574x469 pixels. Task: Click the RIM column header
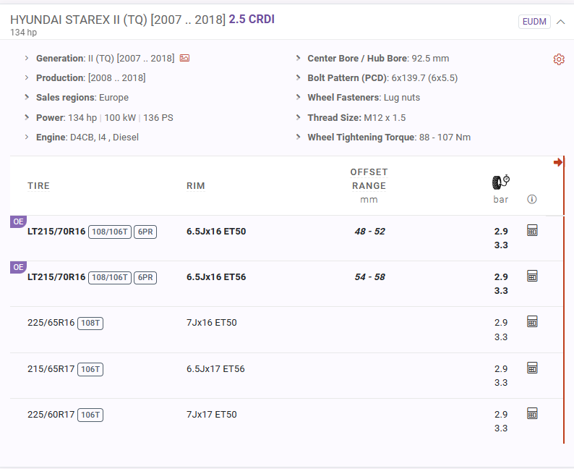(x=195, y=186)
